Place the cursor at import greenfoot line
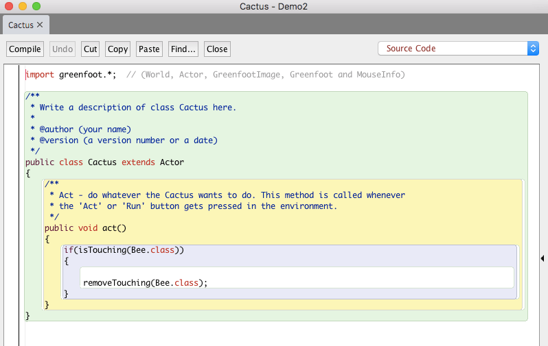The width and height of the screenshot is (548, 346). click(71, 75)
